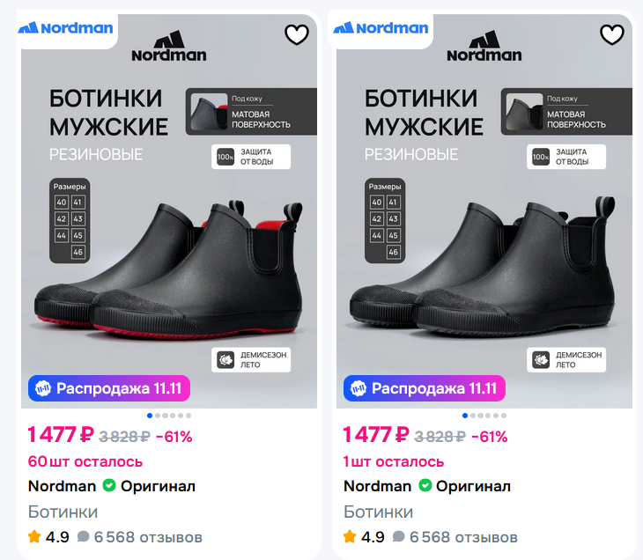This screenshot has width=643, height=560.
Task: Click Nordman logo badge on left card
Action: coord(66,27)
